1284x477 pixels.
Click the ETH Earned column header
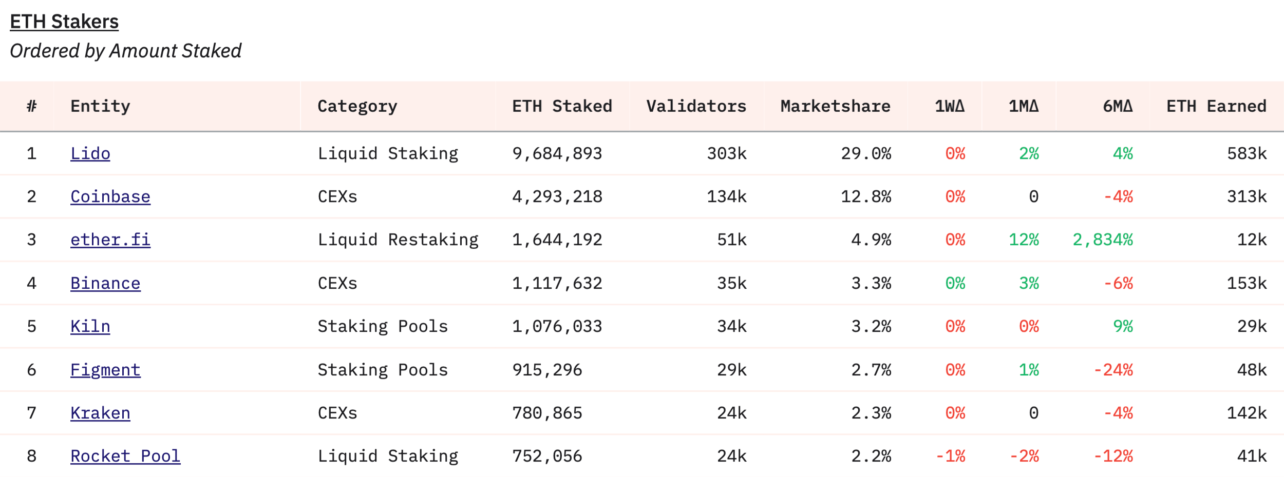(x=1216, y=106)
